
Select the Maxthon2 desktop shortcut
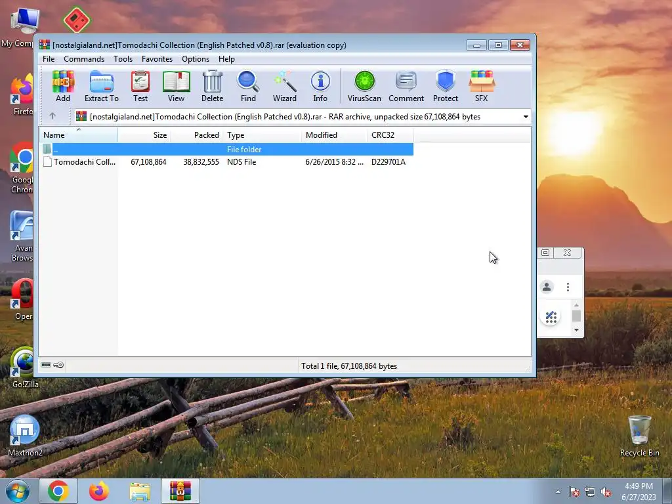point(25,436)
